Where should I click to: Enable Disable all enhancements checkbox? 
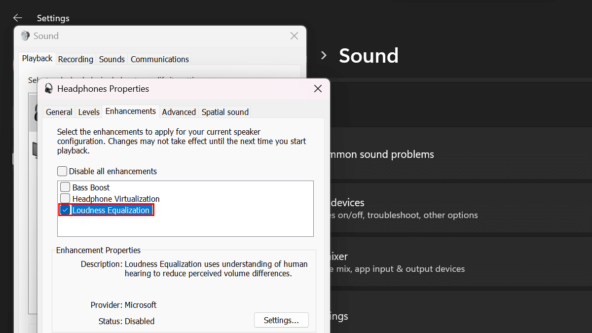pos(62,171)
